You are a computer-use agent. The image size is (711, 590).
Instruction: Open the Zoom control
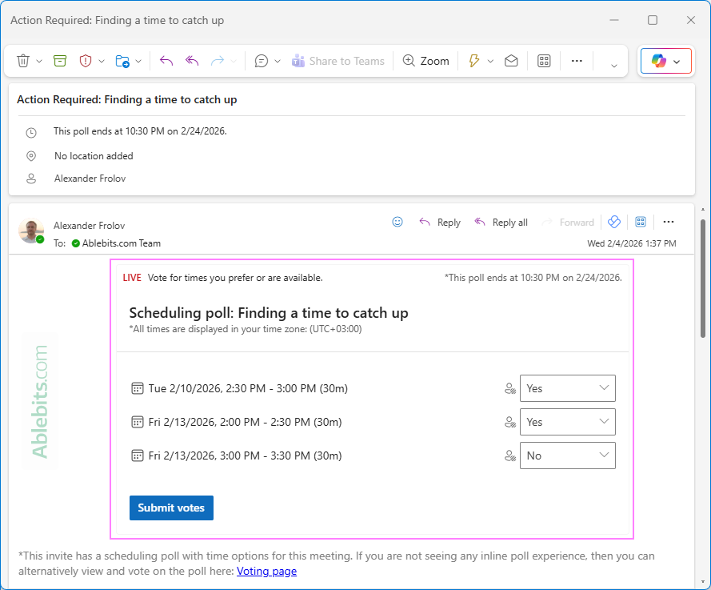[425, 60]
